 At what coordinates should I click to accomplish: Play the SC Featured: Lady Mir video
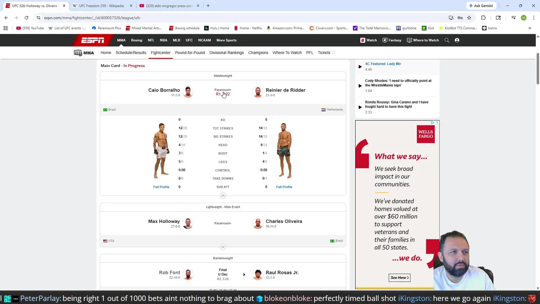click(360, 67)
